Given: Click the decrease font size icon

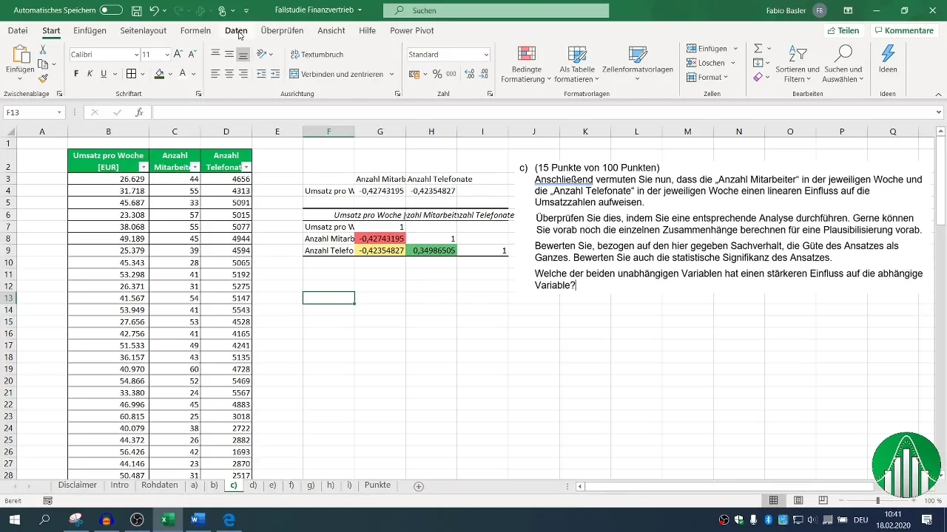Looking at the screenshot, I should click(192, 55).
